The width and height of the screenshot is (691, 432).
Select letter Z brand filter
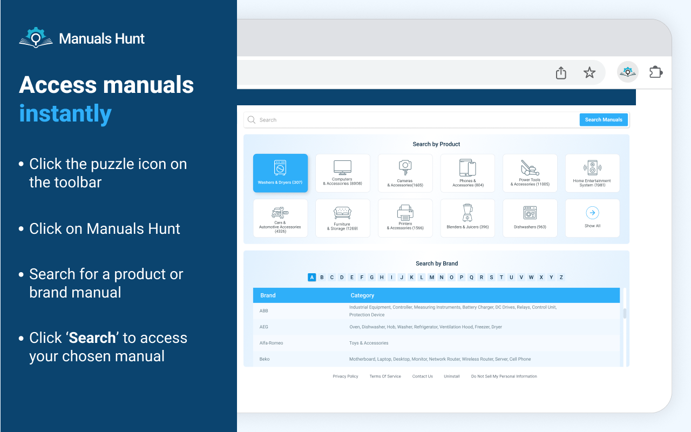(561, 278)
